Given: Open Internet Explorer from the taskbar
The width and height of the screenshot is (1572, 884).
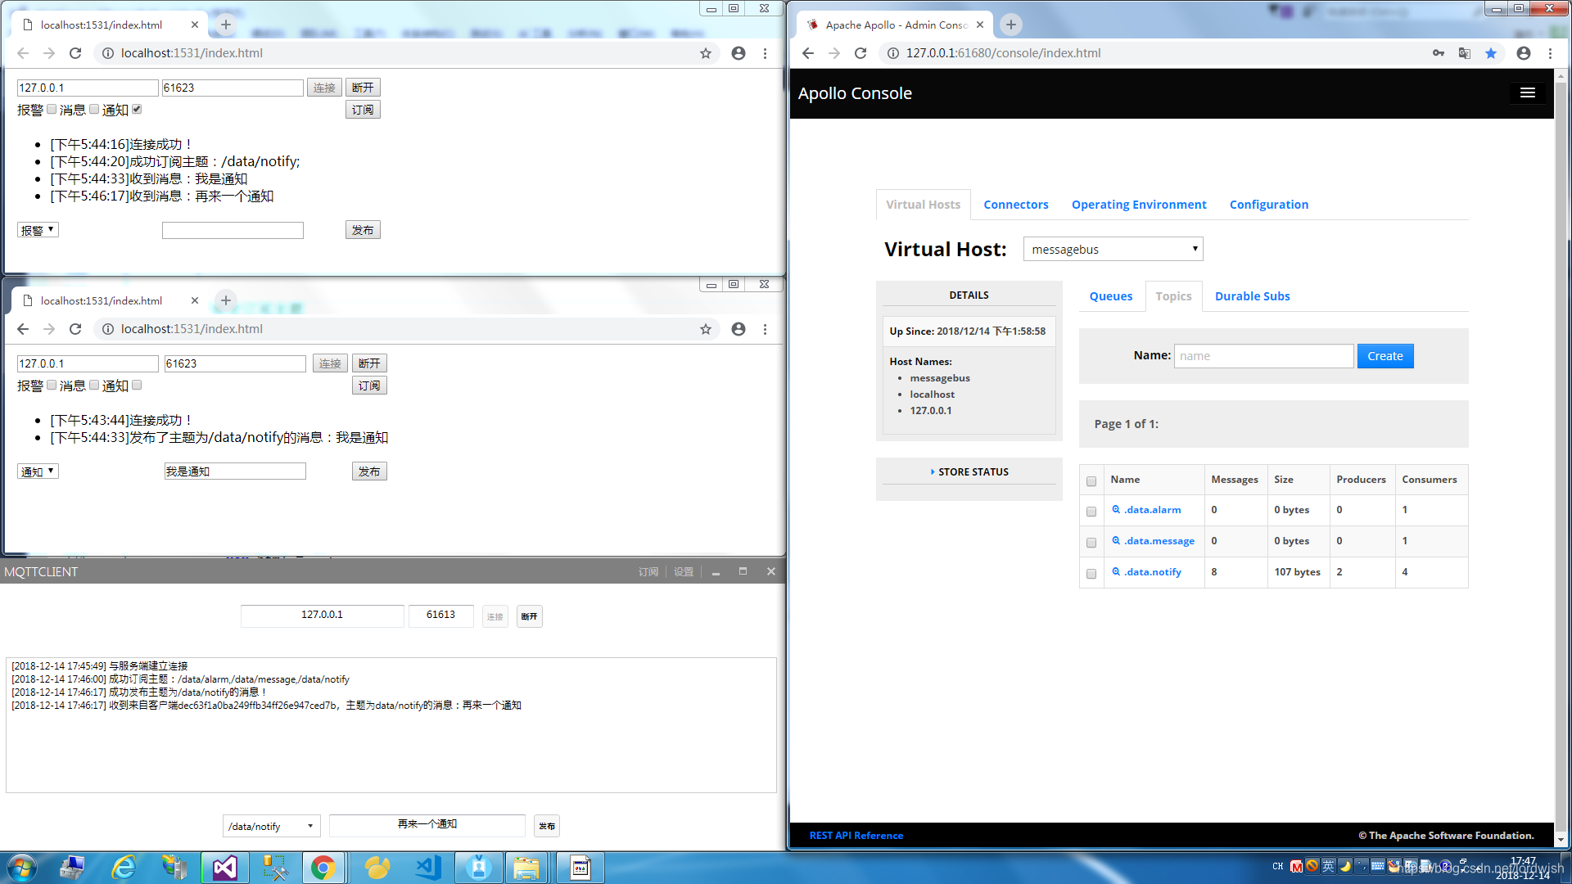Looking at the screenshot, I should click(124, 868).
